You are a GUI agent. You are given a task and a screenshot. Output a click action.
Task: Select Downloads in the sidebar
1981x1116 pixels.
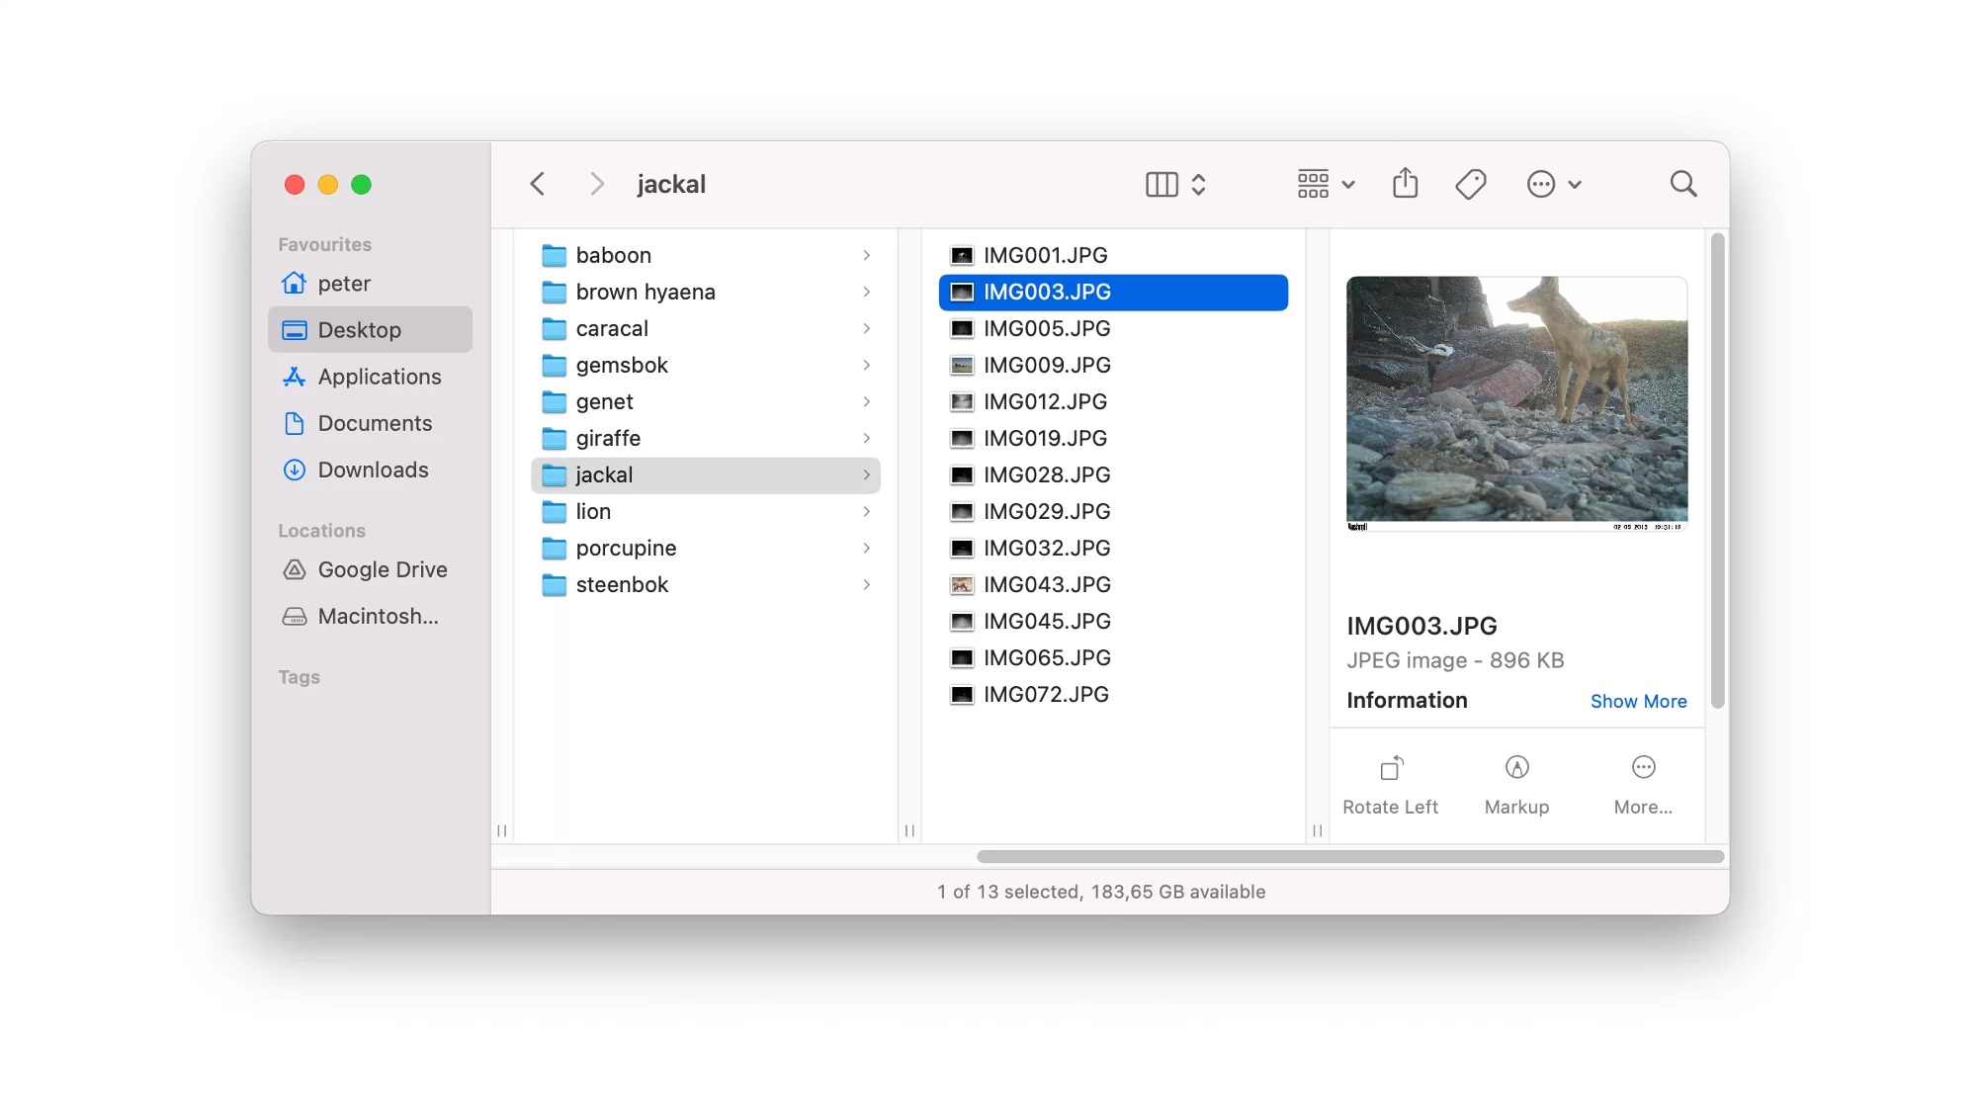click(373, 470)
